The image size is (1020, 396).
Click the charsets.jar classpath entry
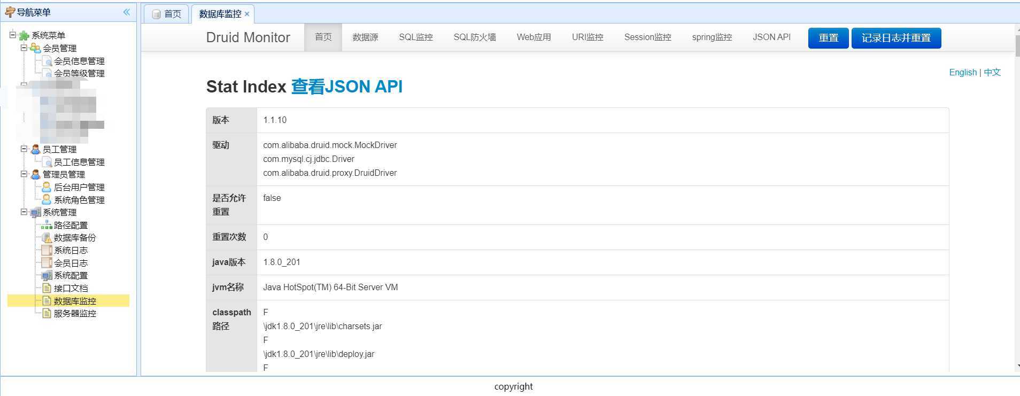tap(322, 326)
